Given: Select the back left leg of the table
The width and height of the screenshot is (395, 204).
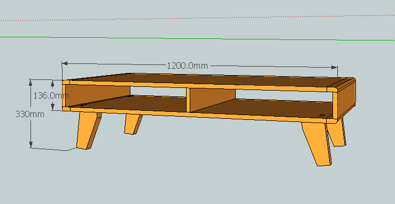Looking at the screenshot, I should coord(133,124).
